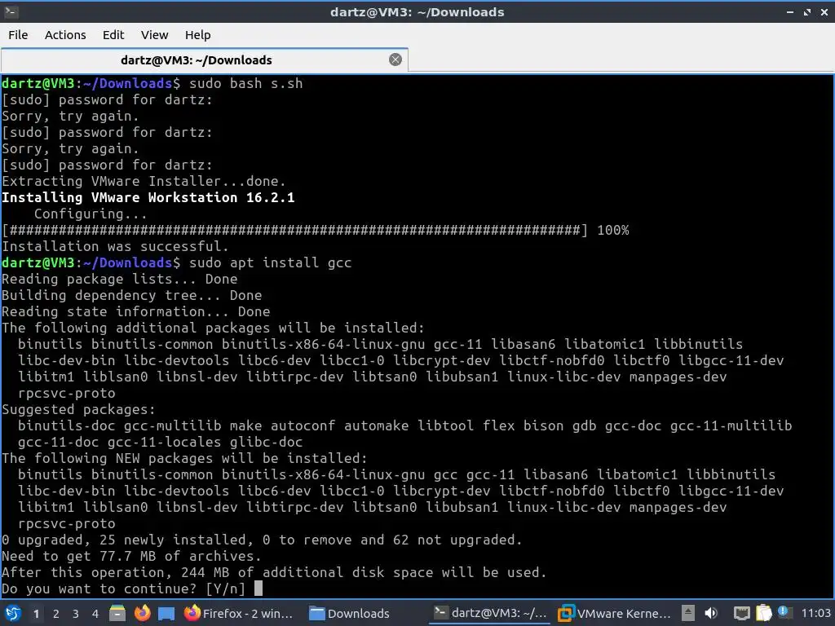Screen dimensions: 835x626
Task: Click the 100% progress bar line
Action: [316, 230]
